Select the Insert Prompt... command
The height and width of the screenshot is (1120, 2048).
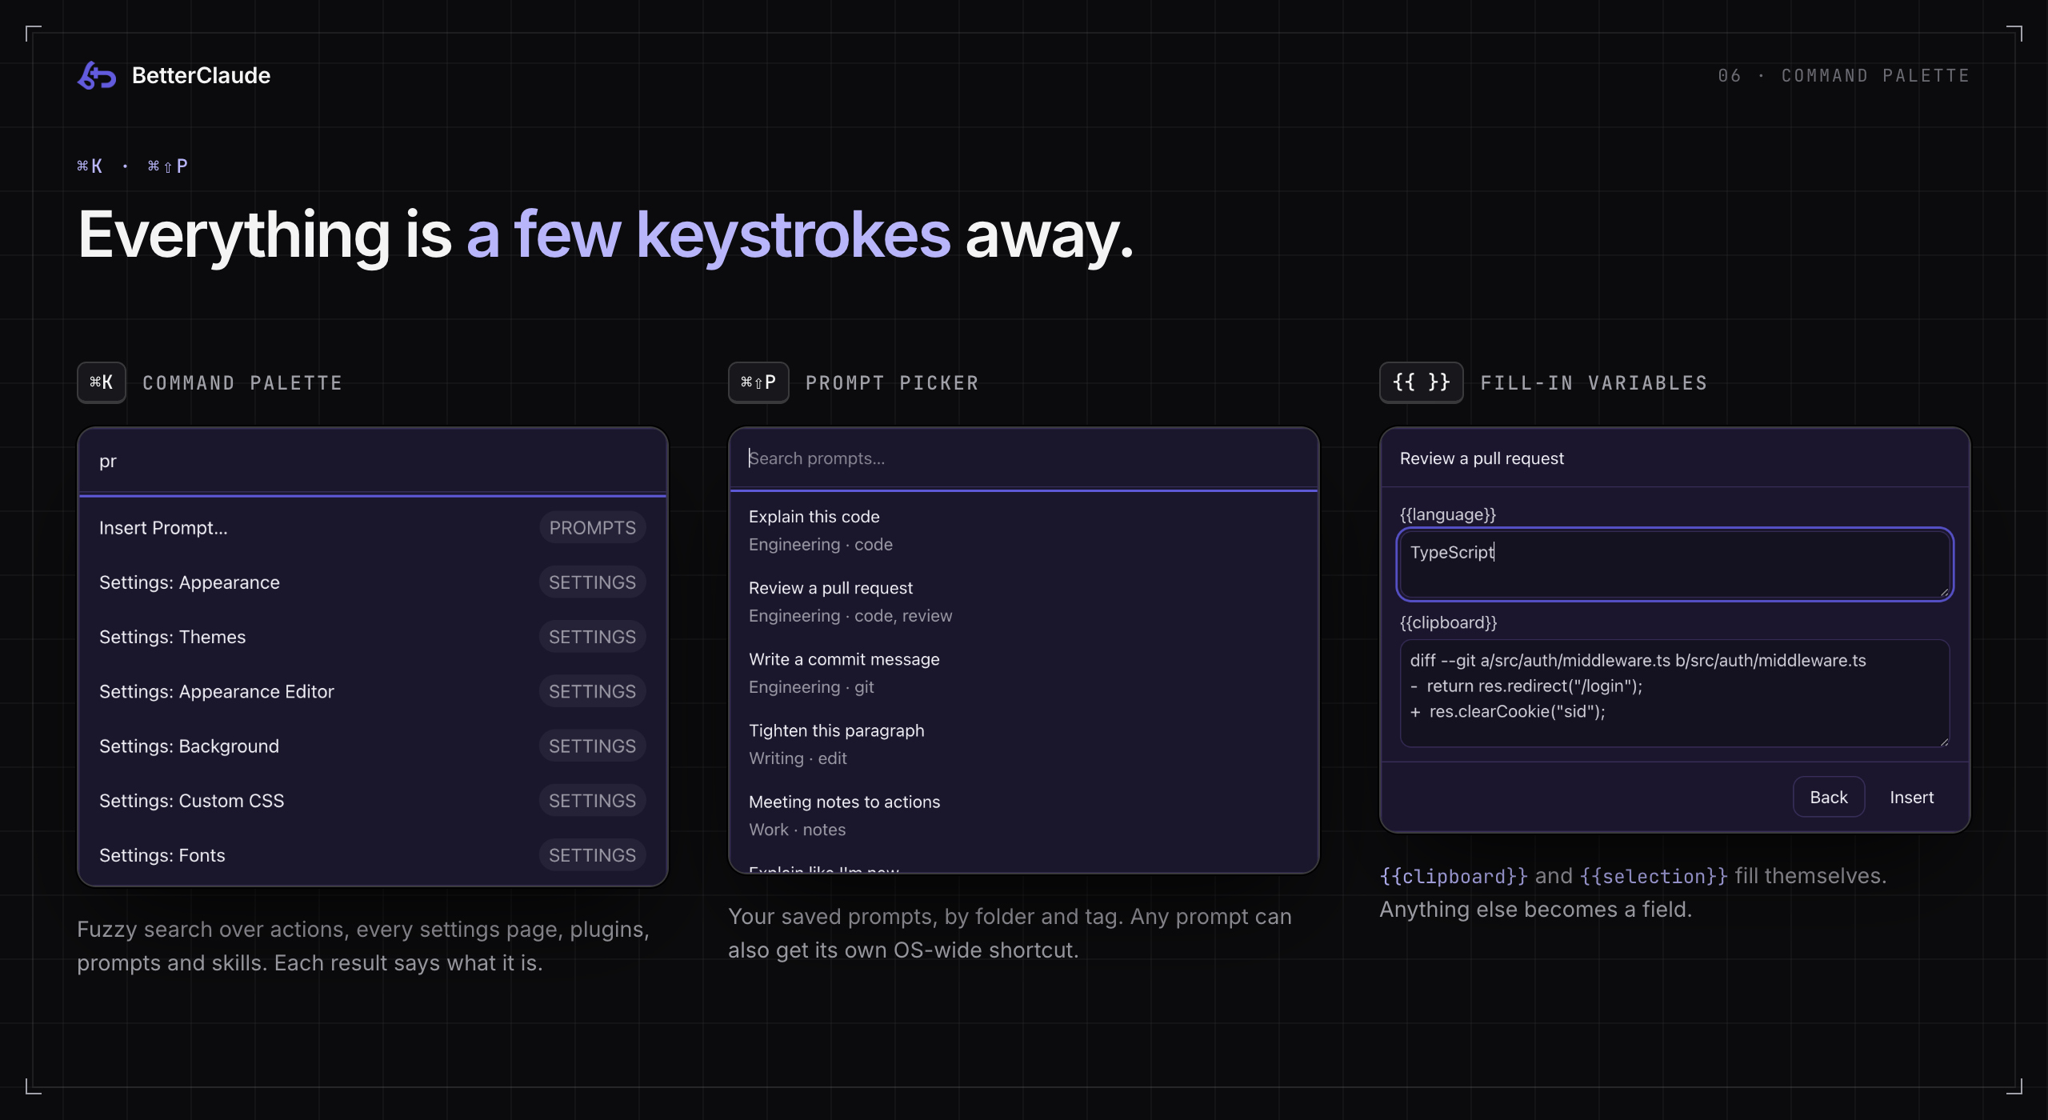[x=373, y=528]
